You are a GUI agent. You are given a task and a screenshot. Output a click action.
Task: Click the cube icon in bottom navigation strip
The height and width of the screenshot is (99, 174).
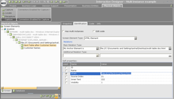click(41, 96)
